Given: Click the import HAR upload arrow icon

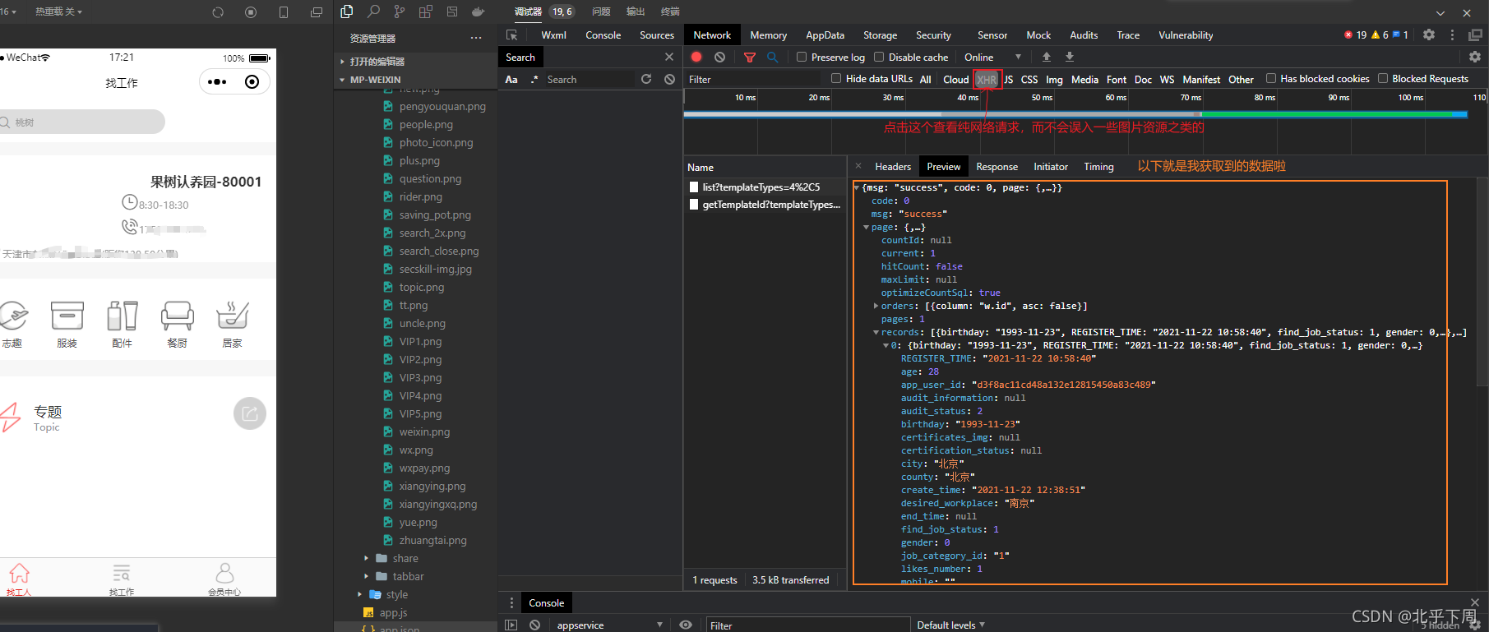Looking at the screenshot, I should coord(1046,57).
